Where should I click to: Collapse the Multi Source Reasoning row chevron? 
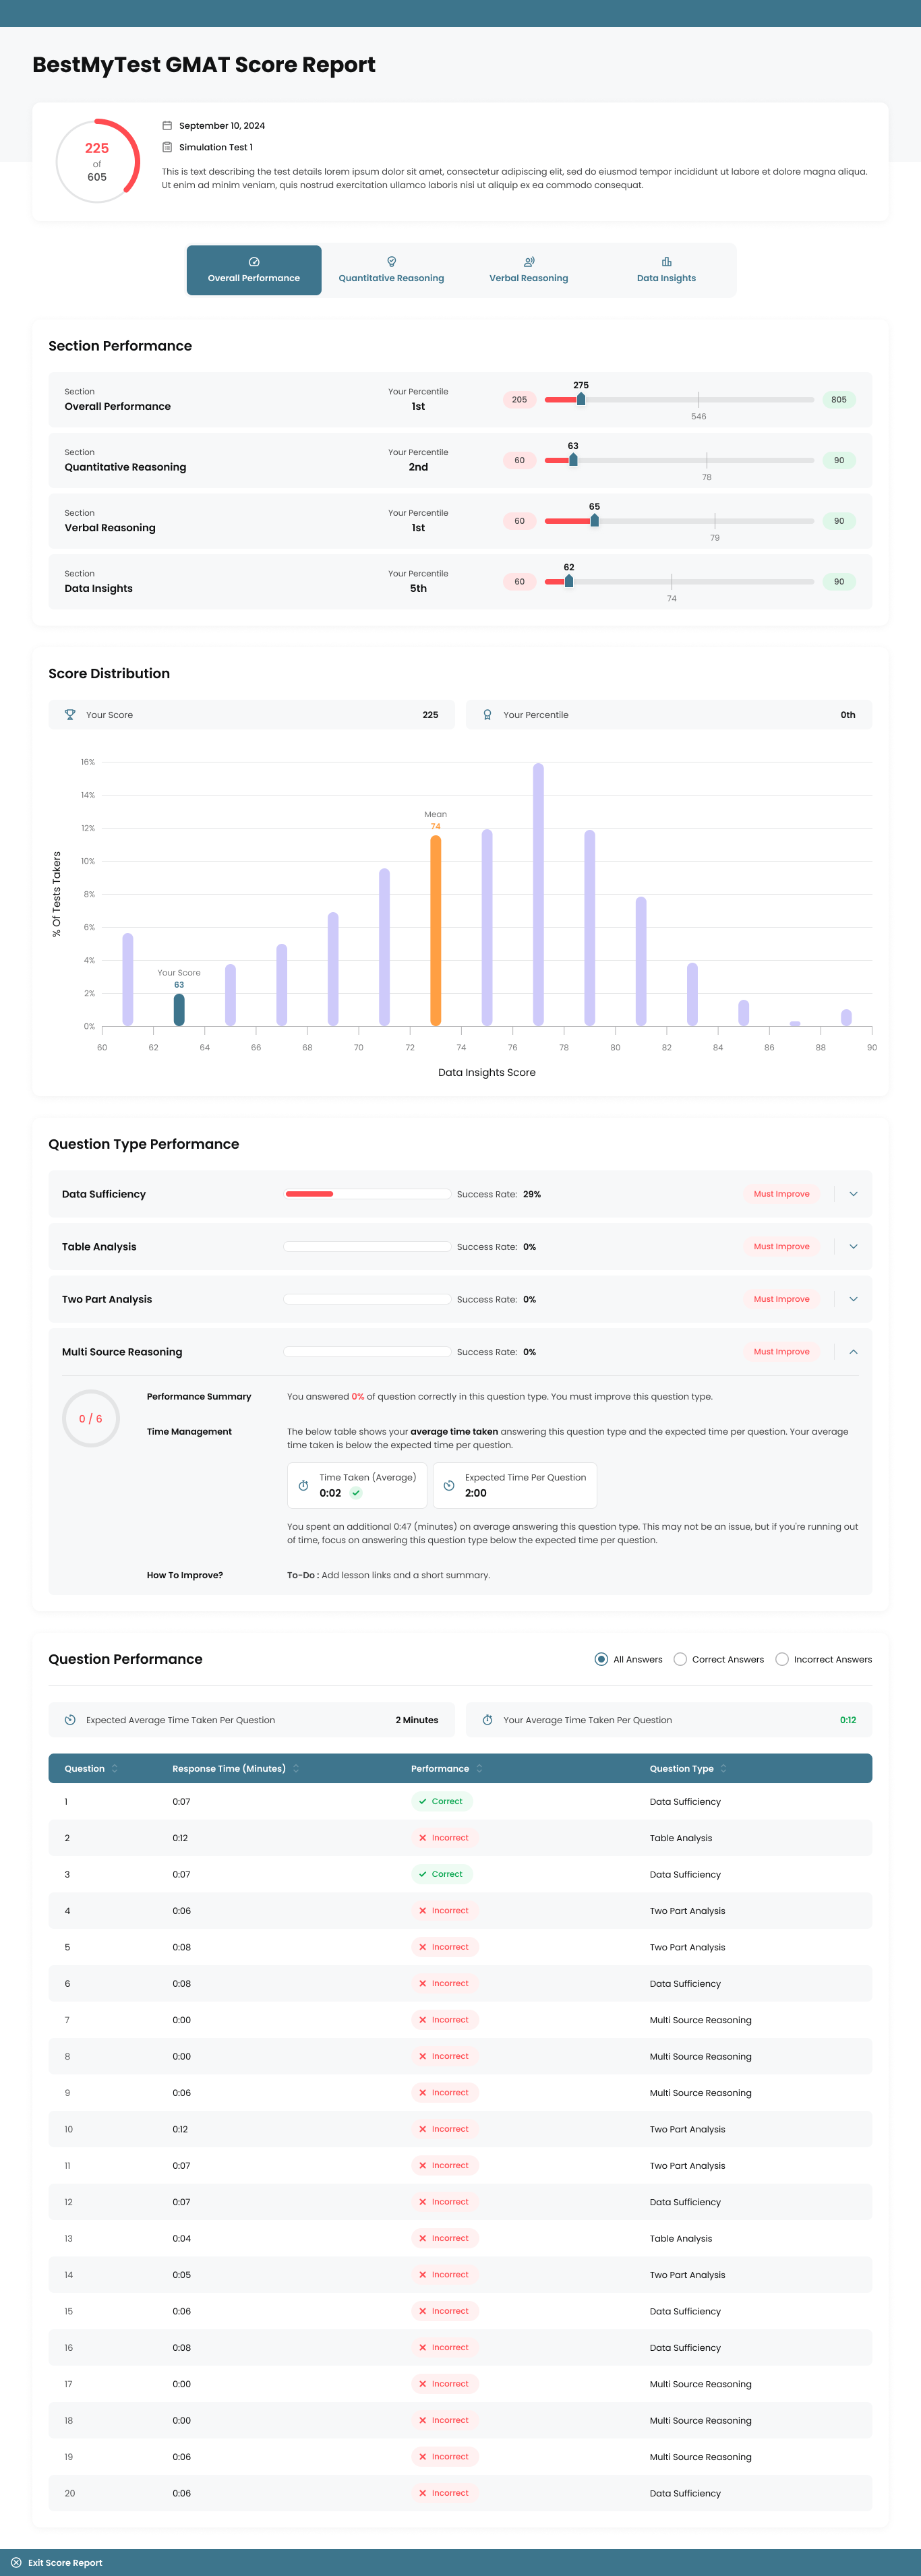[x=853, y=1351]
